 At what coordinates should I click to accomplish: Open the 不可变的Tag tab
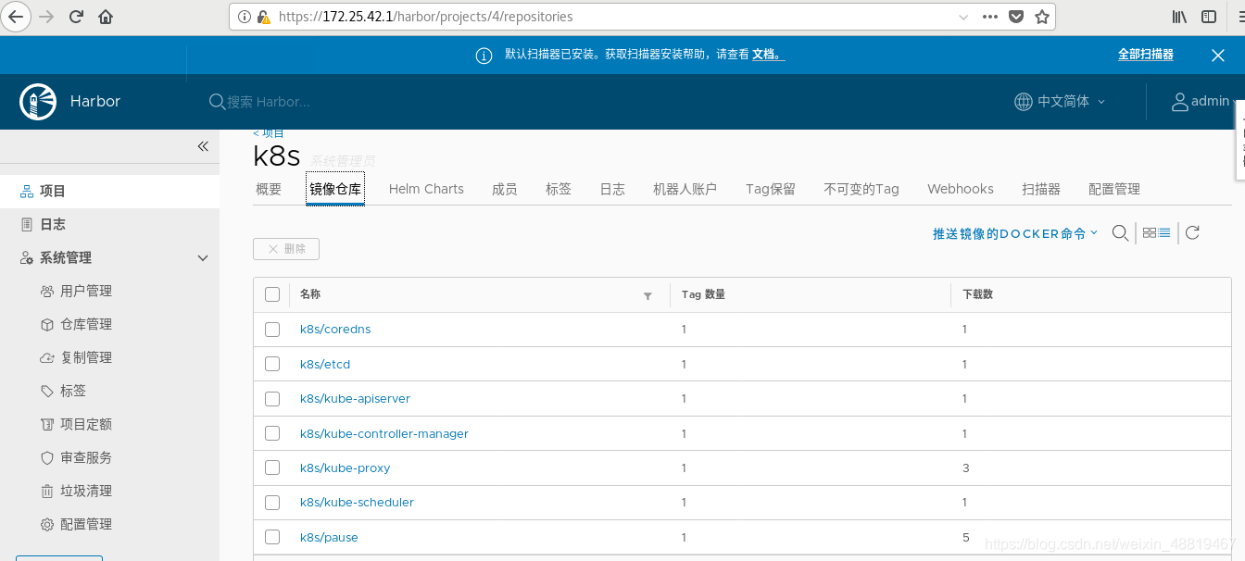[861, 189]
